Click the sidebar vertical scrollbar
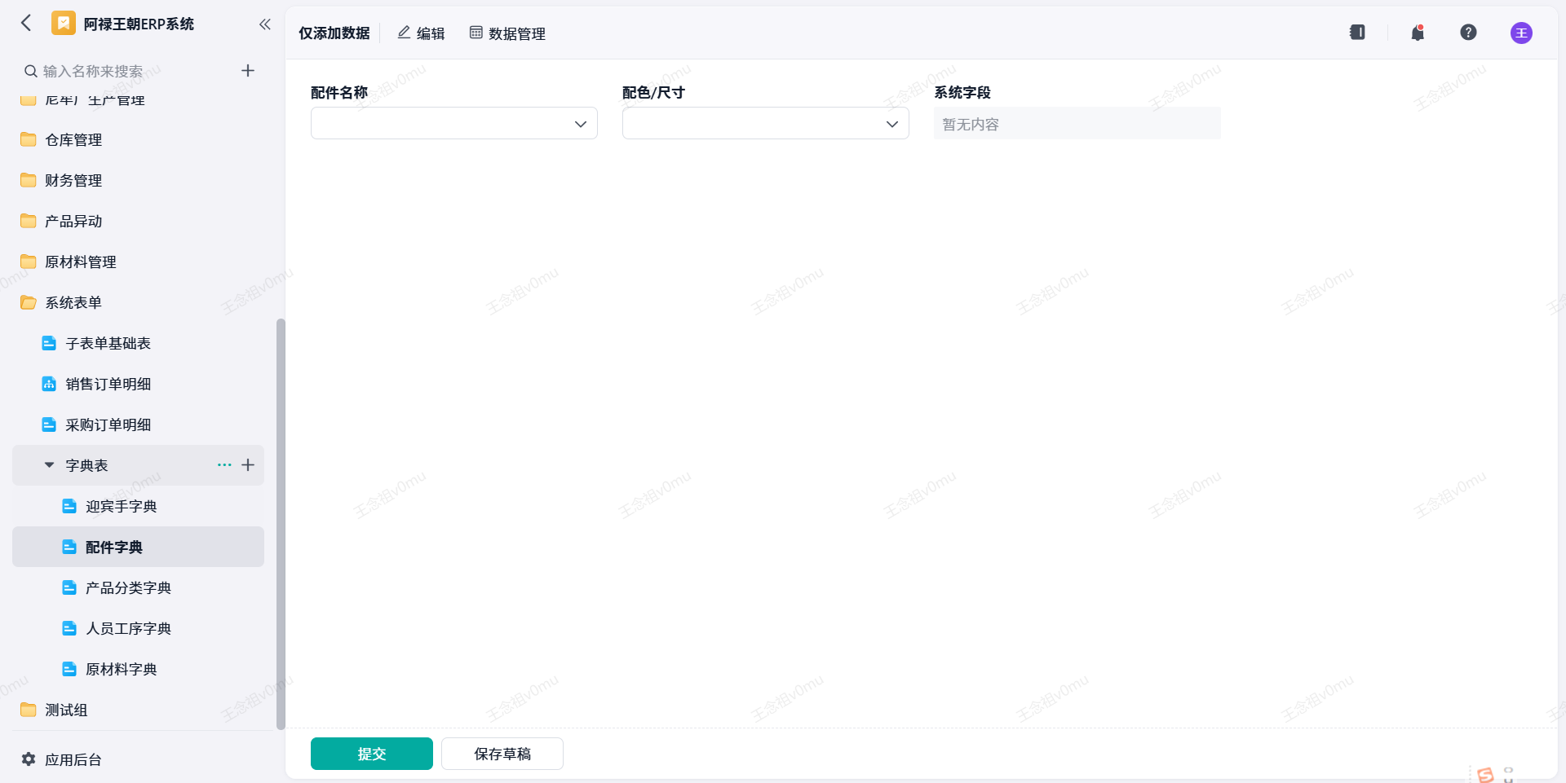This screenshot has height=783, width=1566. pyautogui.click(x=281, y=523)
